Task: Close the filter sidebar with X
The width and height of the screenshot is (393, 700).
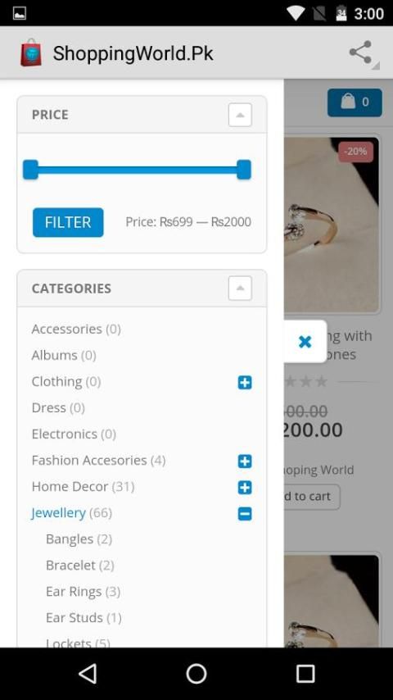Action: pyautogui.click(x=305, y=342)
